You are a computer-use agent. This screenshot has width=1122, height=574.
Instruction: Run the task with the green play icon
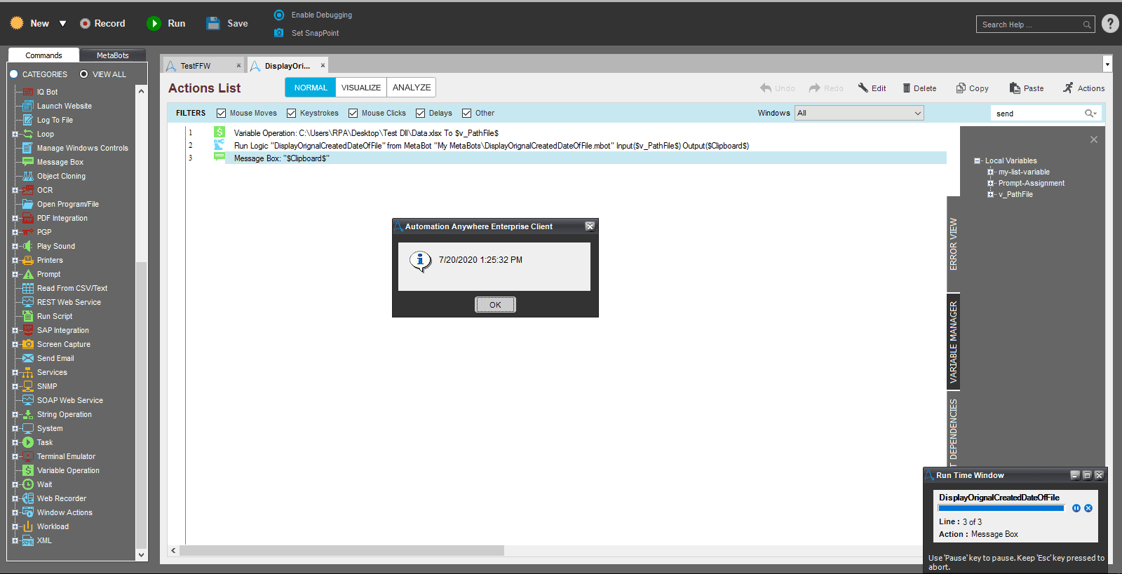click(154, 23)
